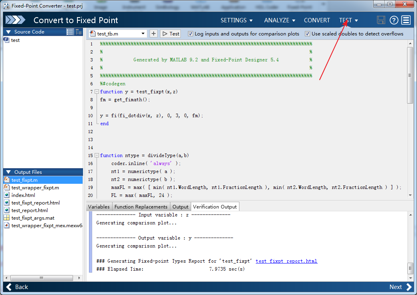This screenshot has height=295, width=417.
Task: Click the Back arrow icon
Action: [9, 287]
